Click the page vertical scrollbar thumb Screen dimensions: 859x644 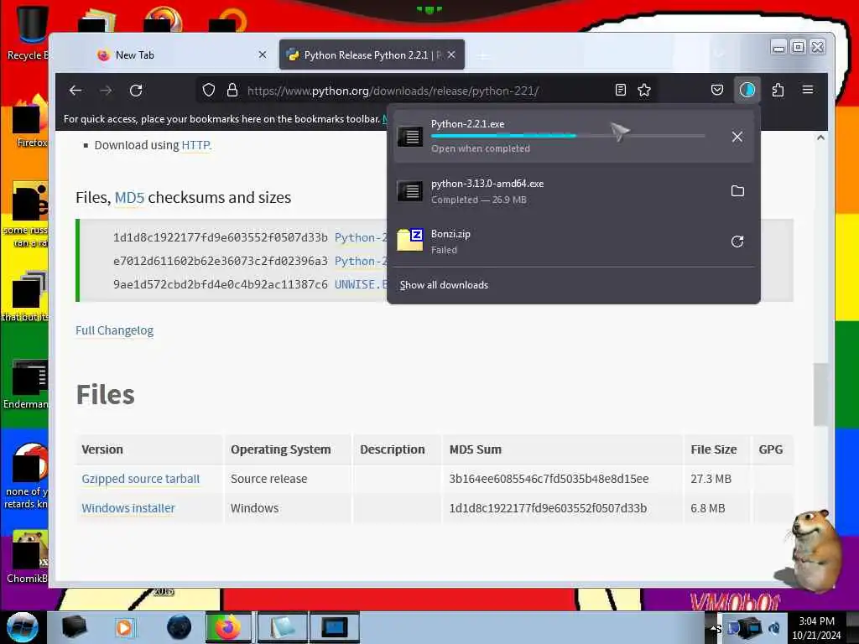click(x=820, y=394)
